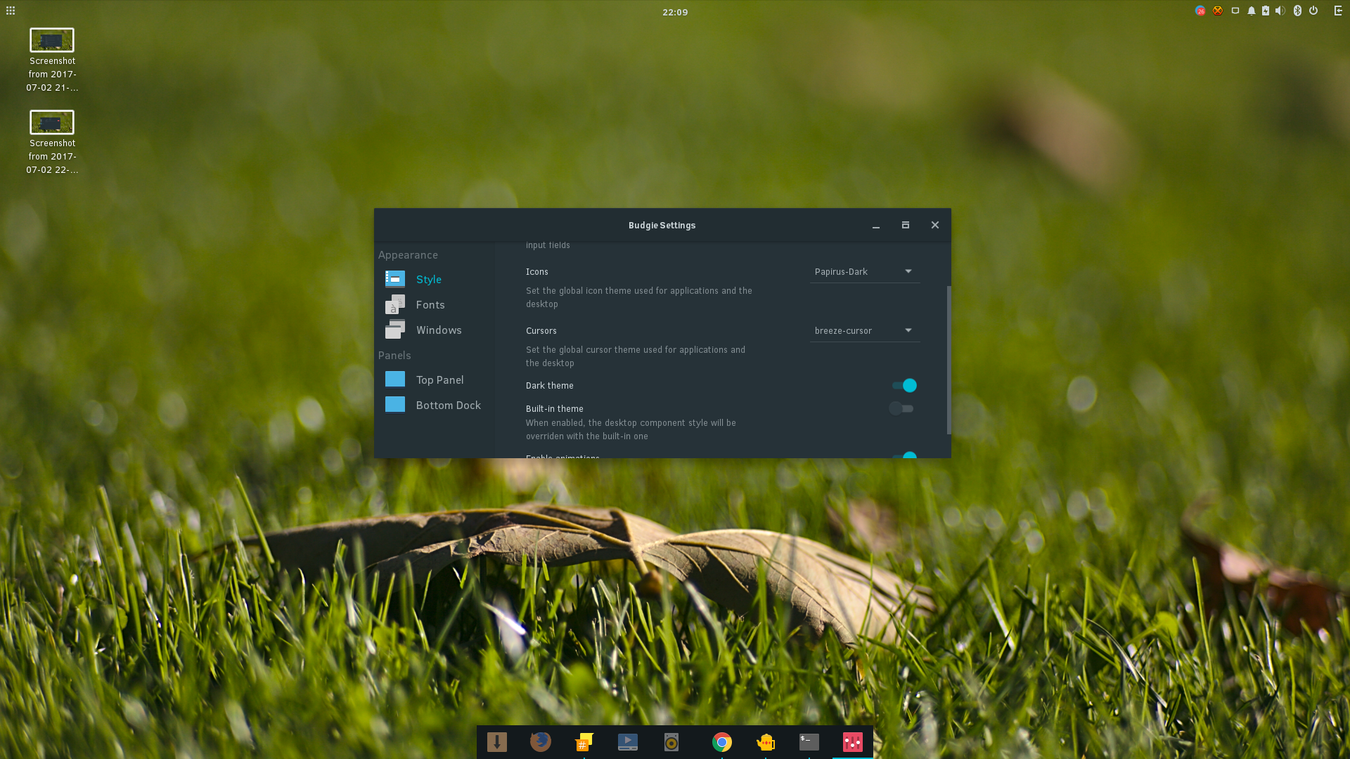This screenshot has width=1350, height=759.
Task: Open the terminal from the dock
Action: (809, 742)
